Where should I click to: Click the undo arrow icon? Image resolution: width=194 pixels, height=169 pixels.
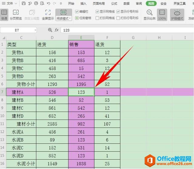click(x=48, y=3)
